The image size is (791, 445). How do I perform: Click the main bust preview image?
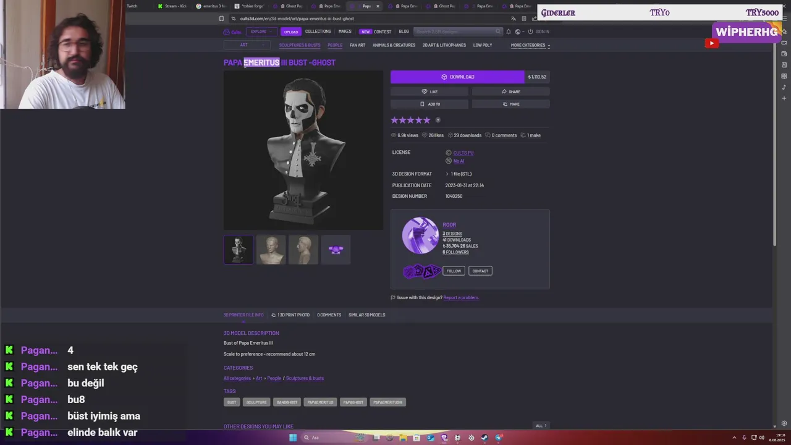coord(303,150)
